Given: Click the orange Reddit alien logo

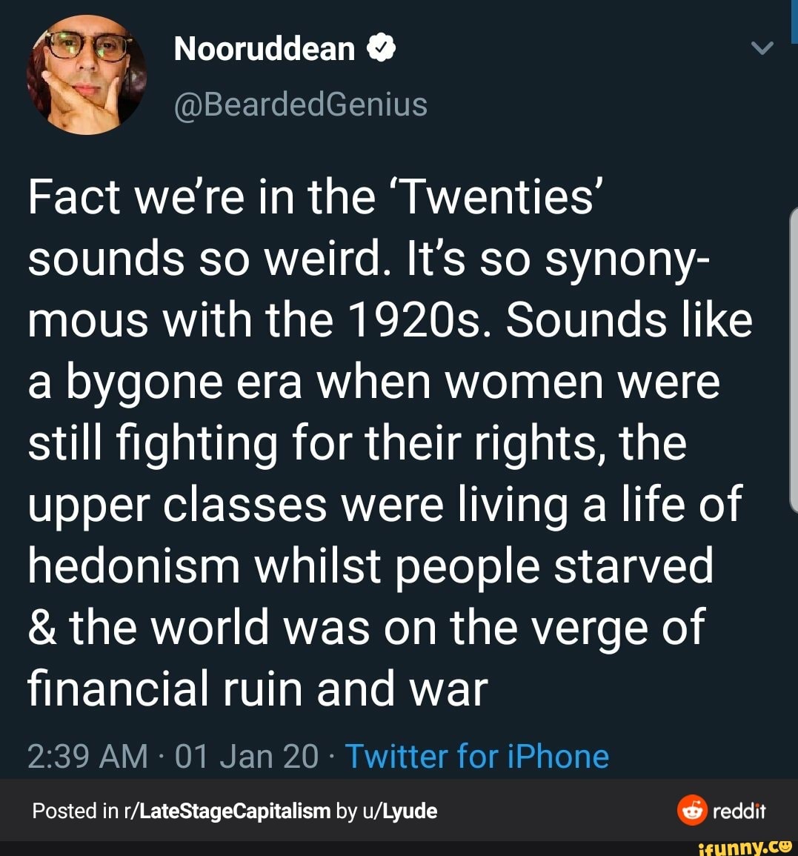Looking at the screenshot, I should tap(691, 810).
